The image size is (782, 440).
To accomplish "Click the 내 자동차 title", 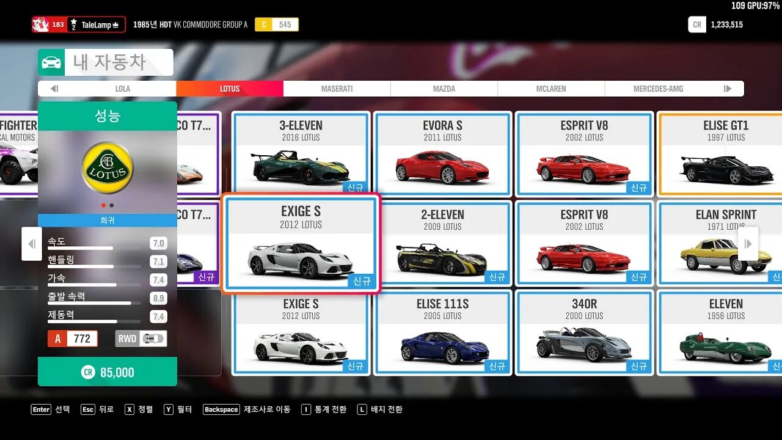I will tap(109, 62).
